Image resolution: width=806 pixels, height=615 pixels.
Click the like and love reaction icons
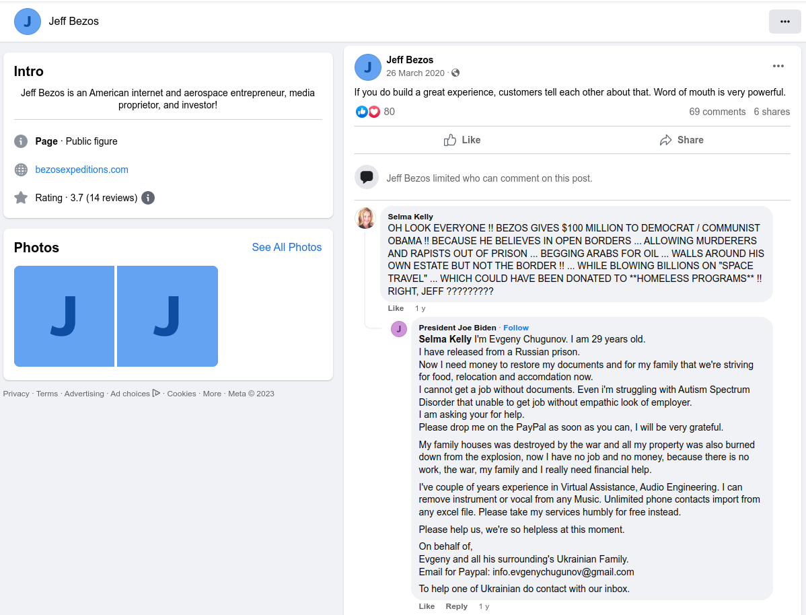pos(368,112)
